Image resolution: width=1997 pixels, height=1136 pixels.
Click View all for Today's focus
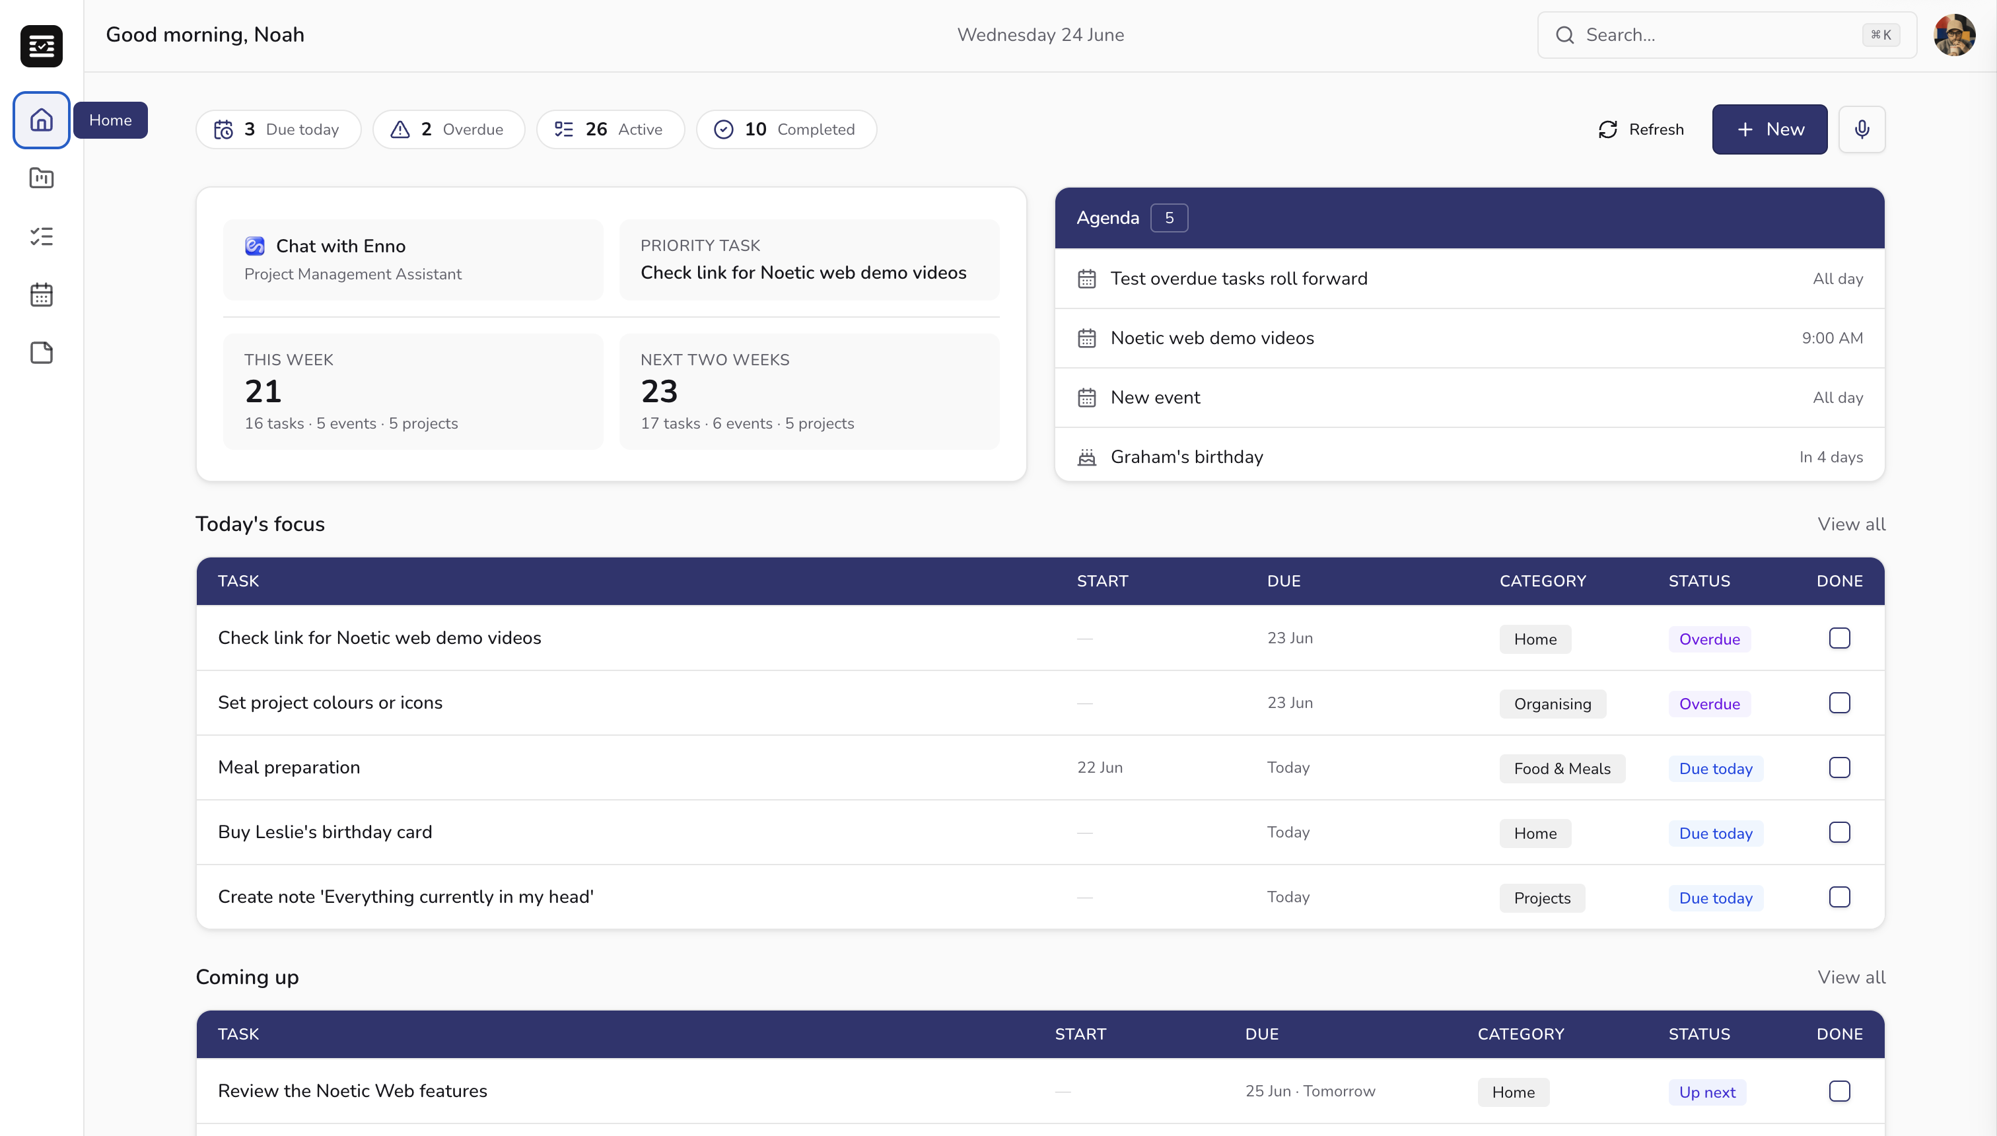pyautogui.click(x=1851, y=524)
